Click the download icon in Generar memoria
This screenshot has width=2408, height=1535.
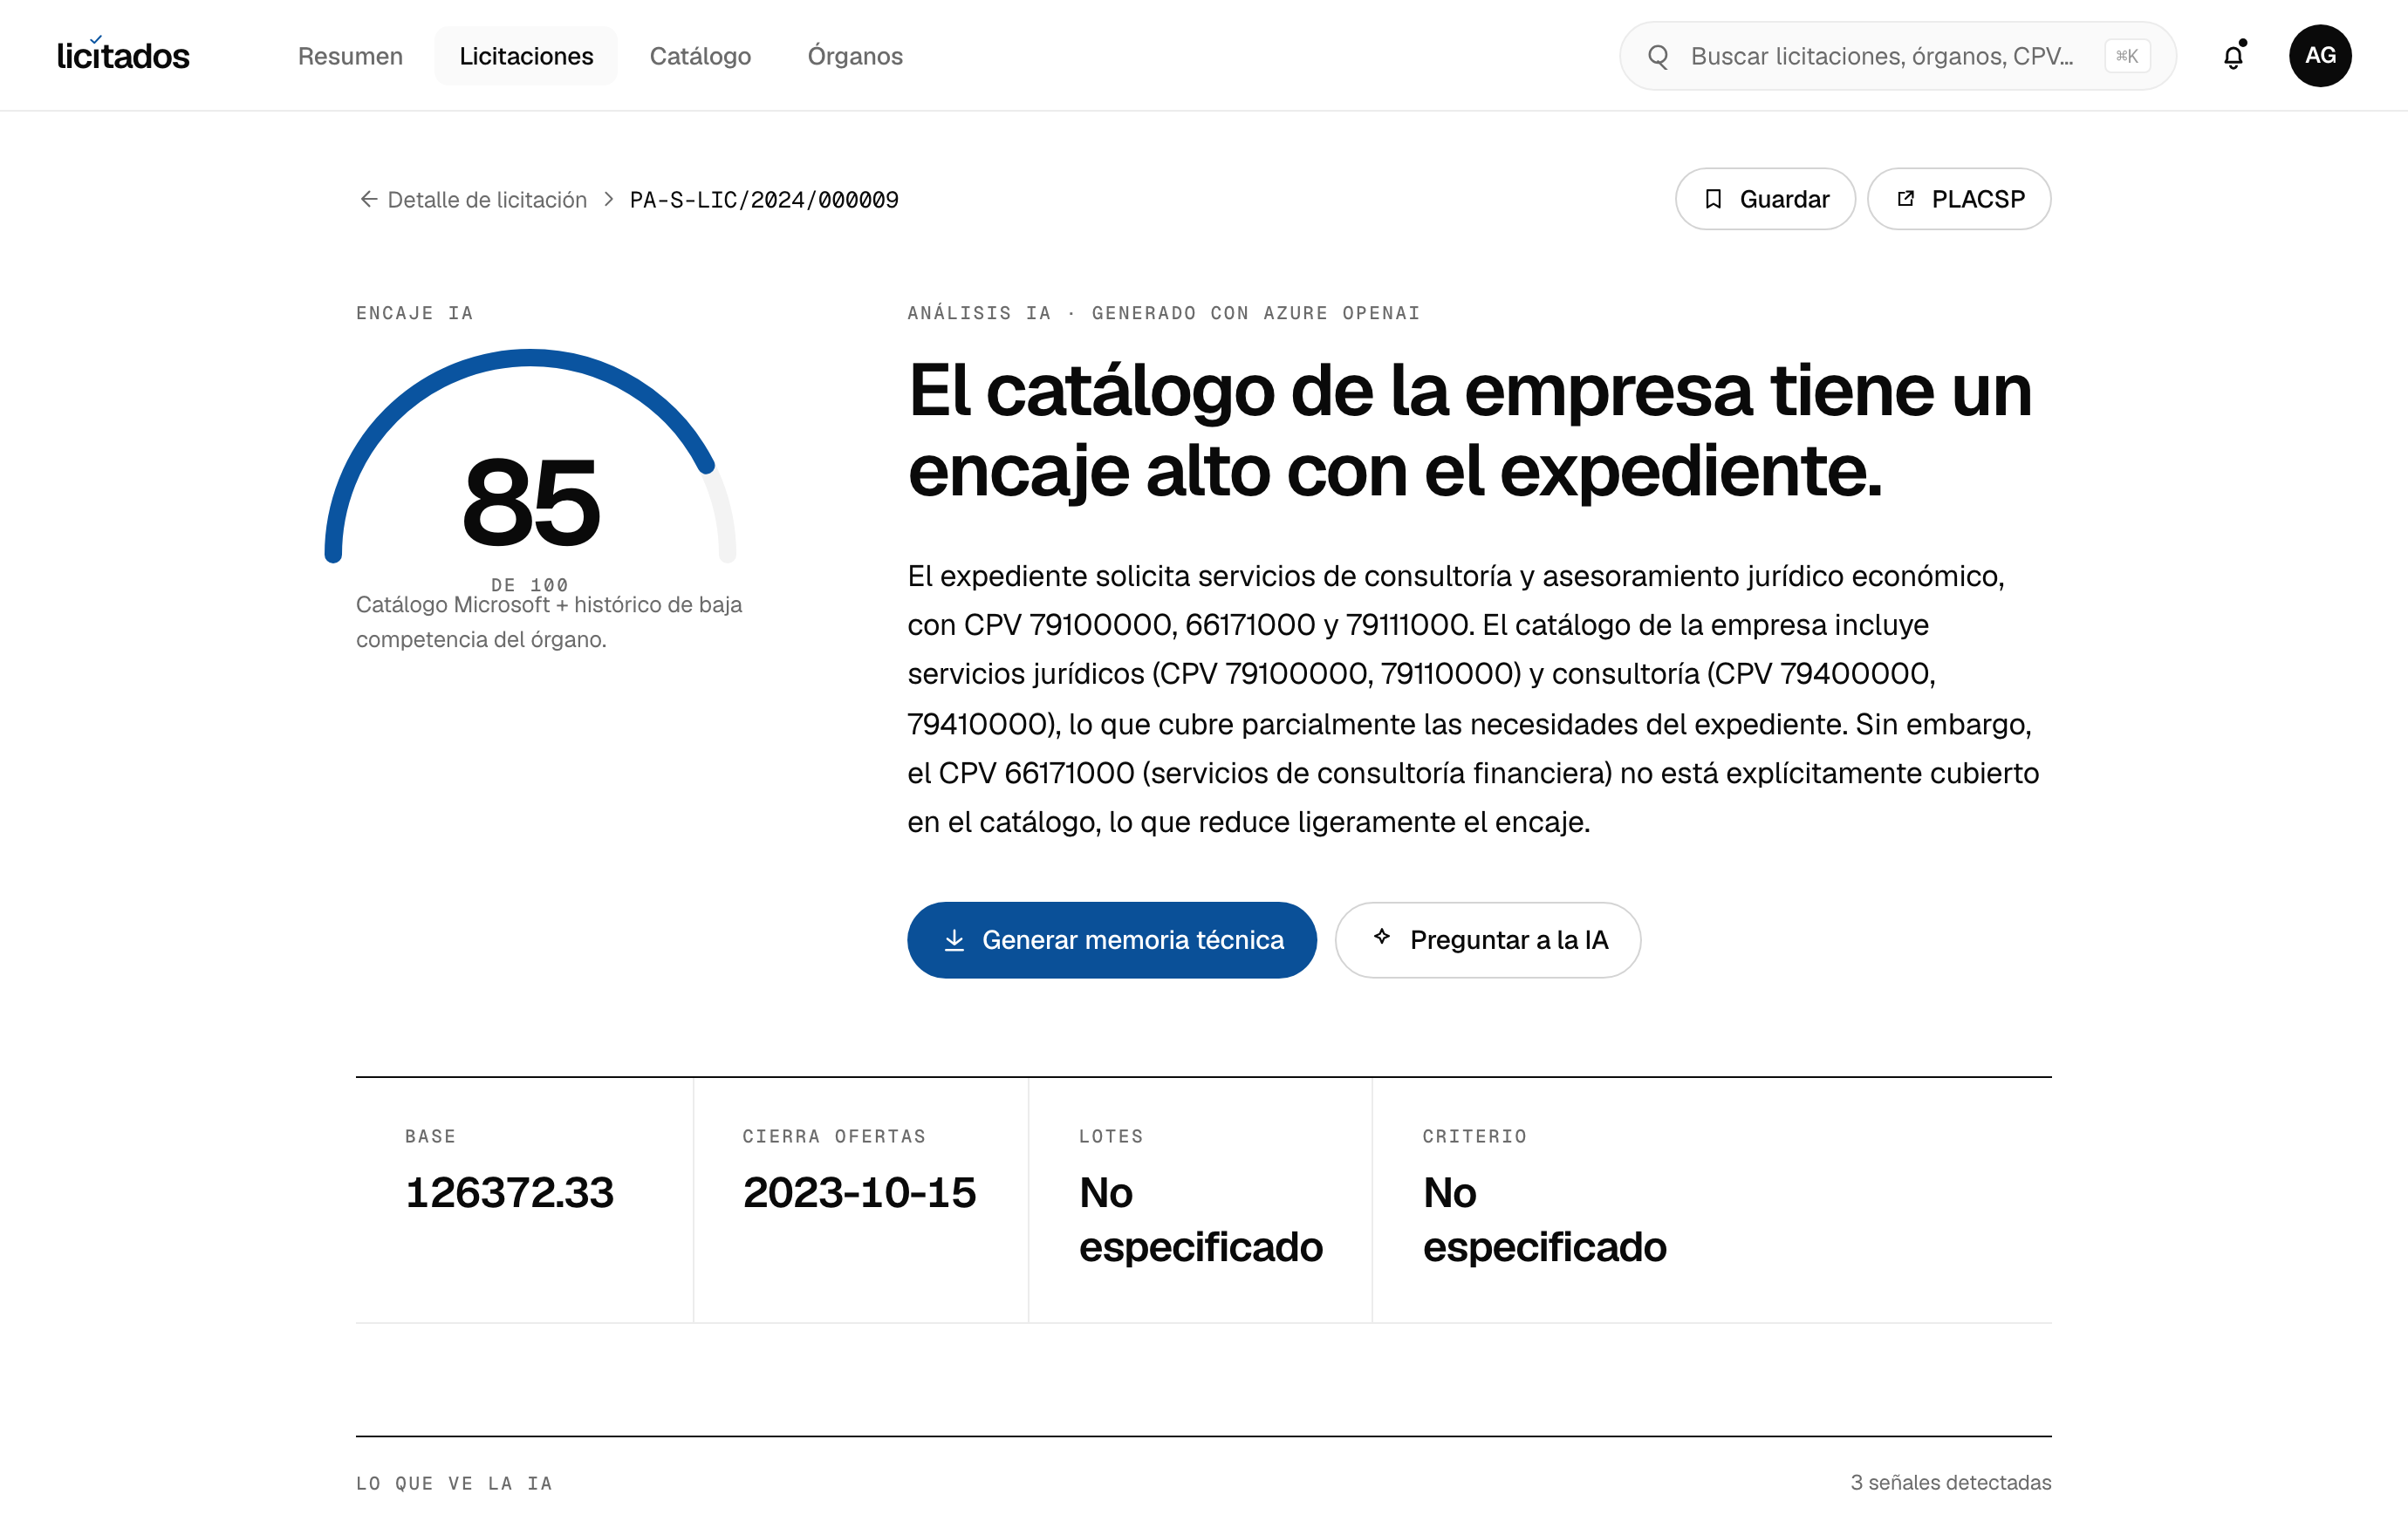coord(954,940)
